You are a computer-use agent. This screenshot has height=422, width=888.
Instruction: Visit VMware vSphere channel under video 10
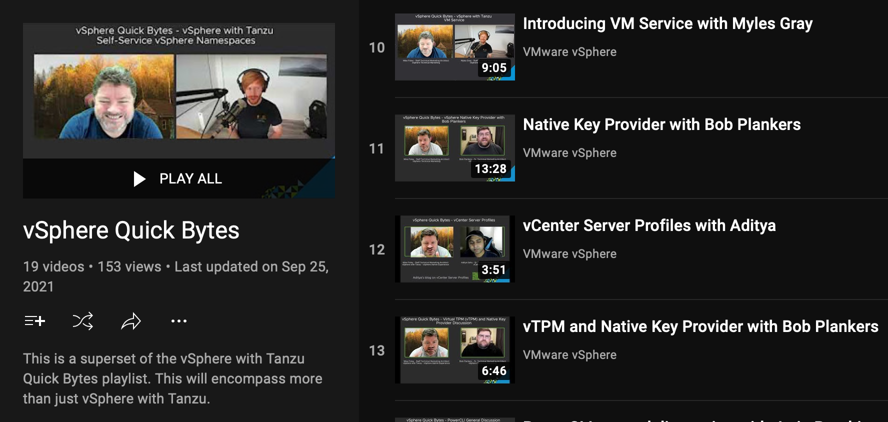click(x=569, y=52)
